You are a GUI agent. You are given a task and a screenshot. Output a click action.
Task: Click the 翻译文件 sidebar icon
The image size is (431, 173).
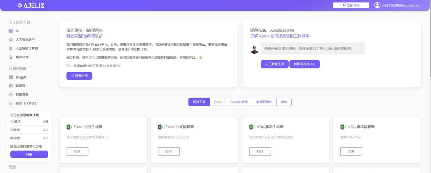pyautogui.click(x=11, y=57)
